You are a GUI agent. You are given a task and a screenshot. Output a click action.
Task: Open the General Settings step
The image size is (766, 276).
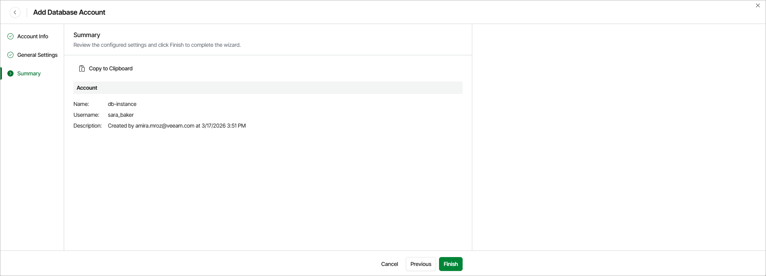[x=37, y=55]
